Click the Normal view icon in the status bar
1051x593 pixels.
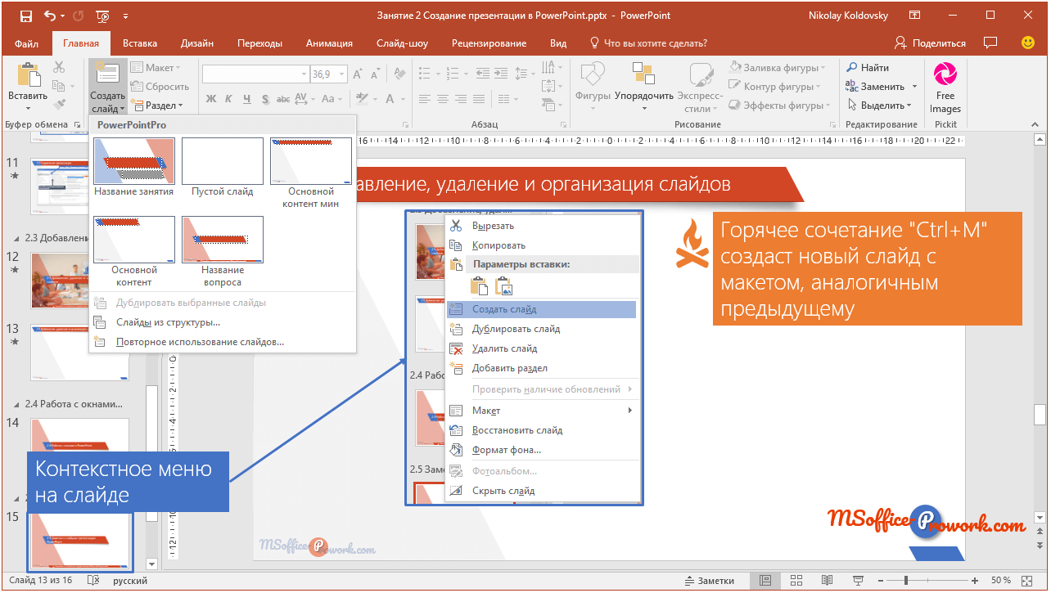765,581
